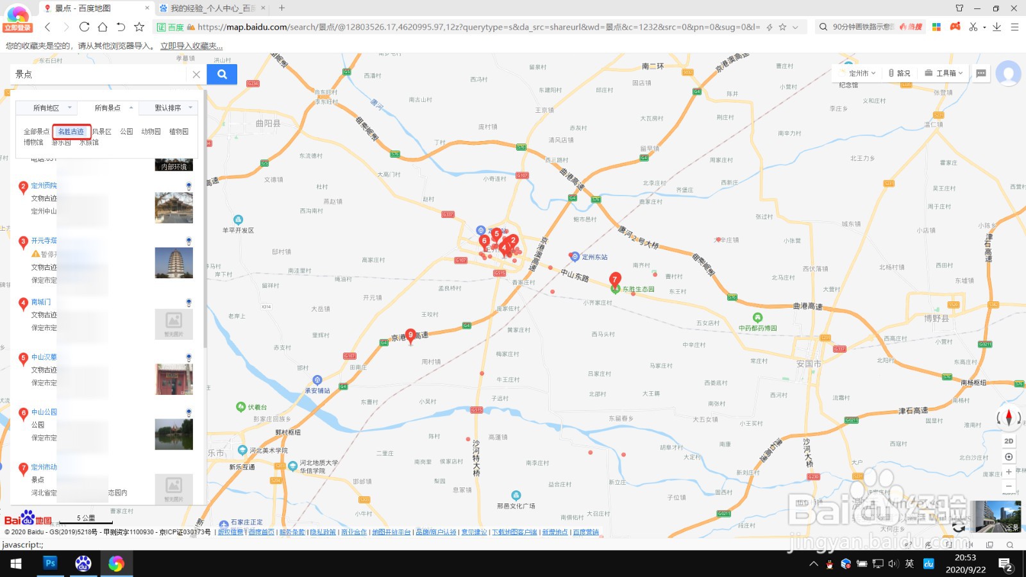Collapse the 所有景点 category dropdown
The width and height of the screenshot is (1026, 577).
tap(107, 108)
